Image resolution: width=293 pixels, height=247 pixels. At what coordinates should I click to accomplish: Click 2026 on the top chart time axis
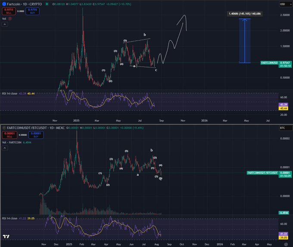(204, 121)
